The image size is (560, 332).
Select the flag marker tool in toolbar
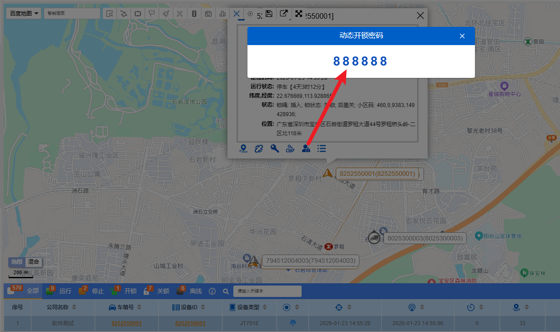point(151,14)
